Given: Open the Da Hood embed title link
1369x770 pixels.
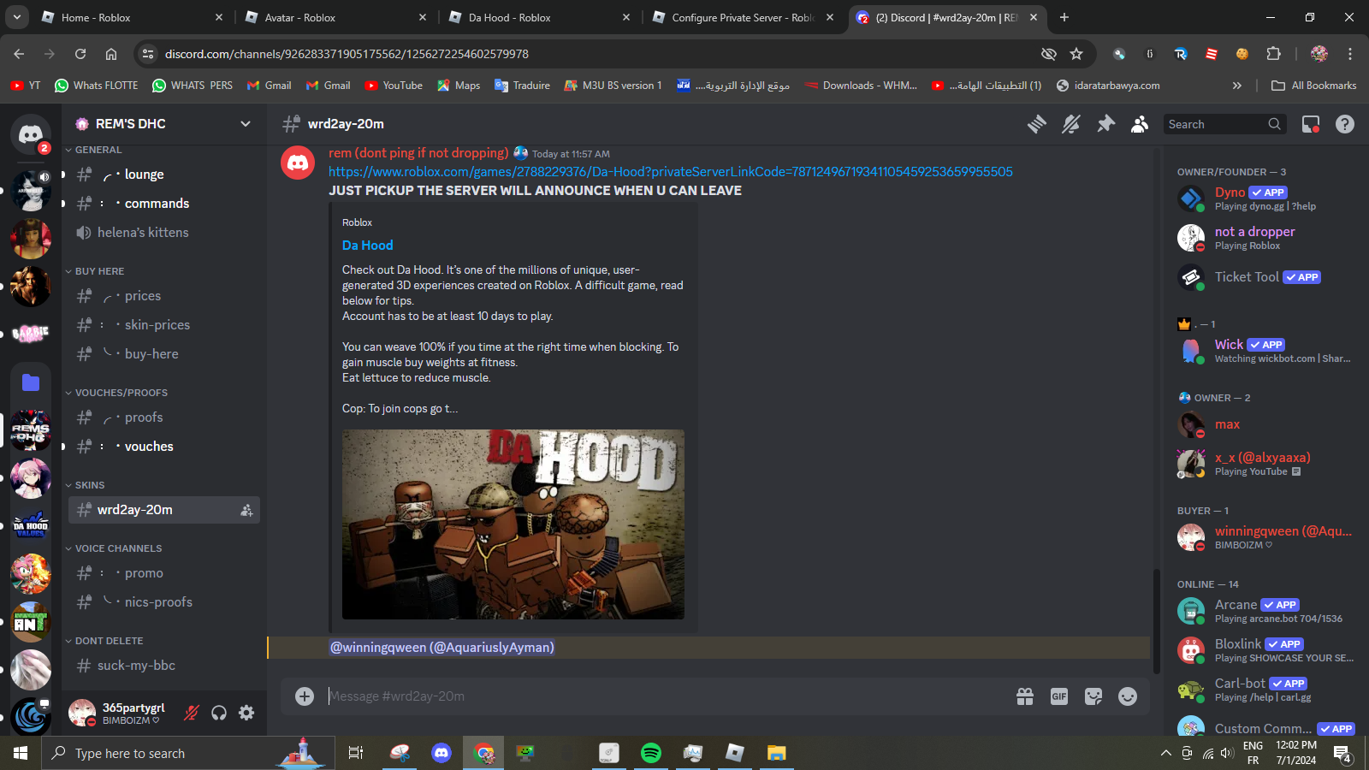Looking at the screenshot, I should pyautogui.click(x=368, y=246).
